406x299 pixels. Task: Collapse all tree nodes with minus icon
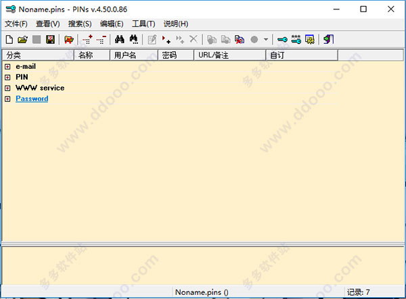101,40
